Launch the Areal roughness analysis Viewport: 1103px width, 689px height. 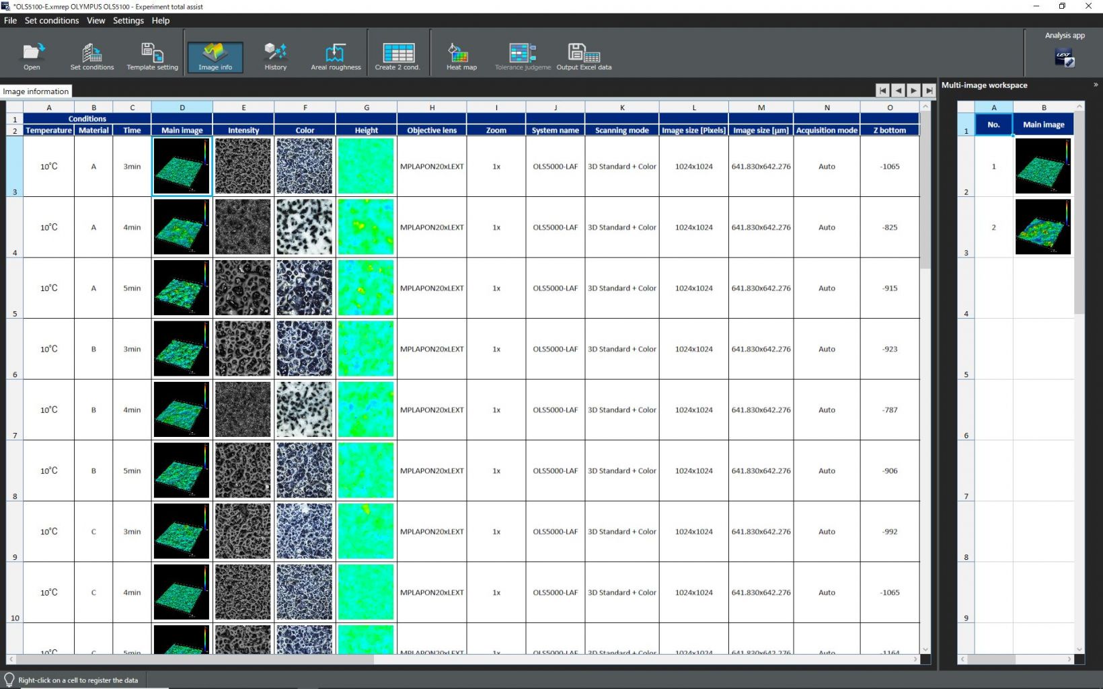click(x=335, y=54)
